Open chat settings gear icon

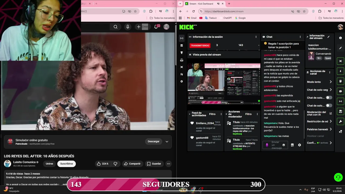(299, 145)
